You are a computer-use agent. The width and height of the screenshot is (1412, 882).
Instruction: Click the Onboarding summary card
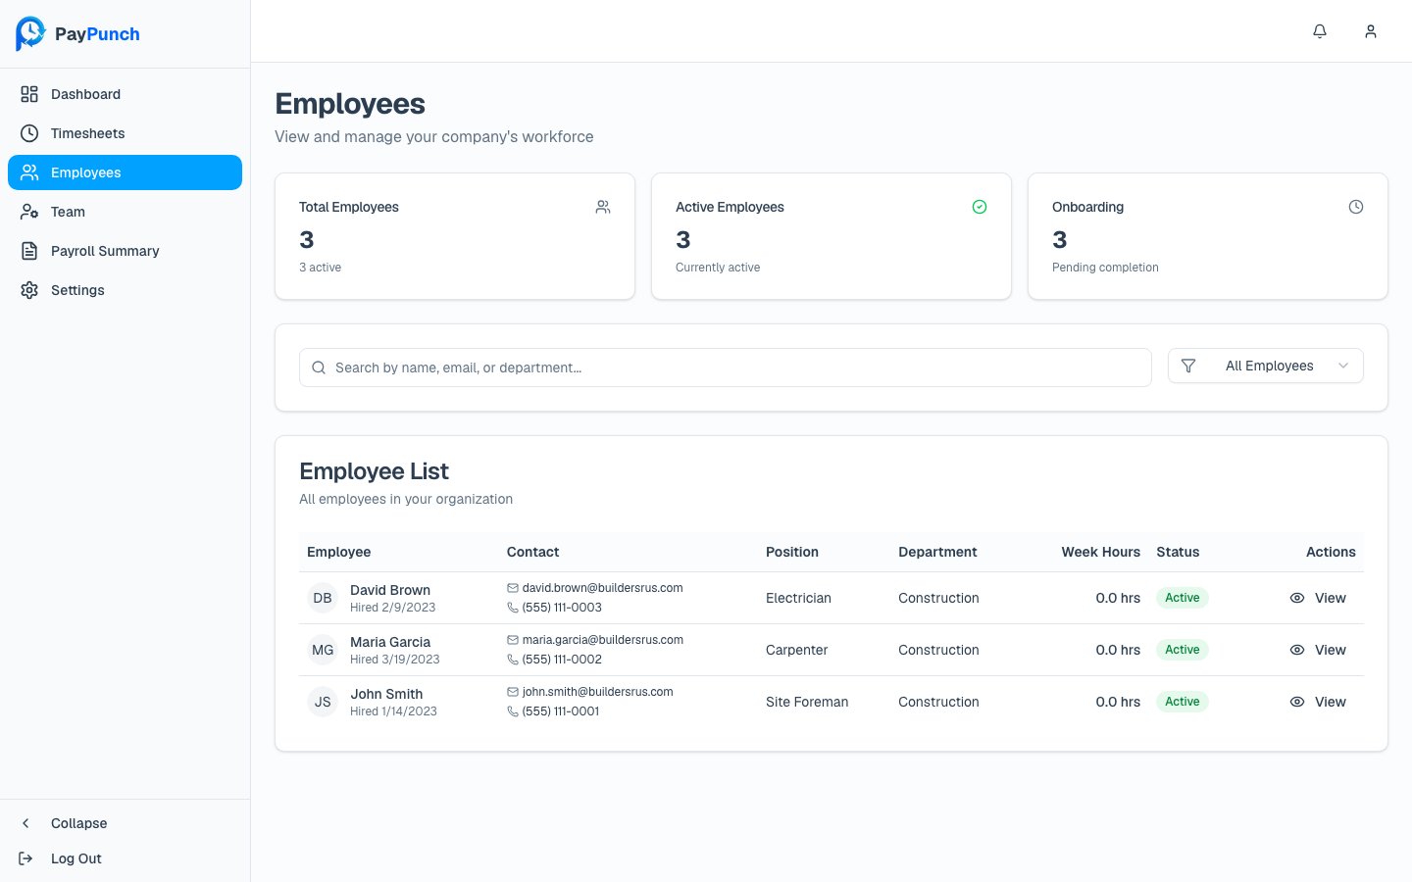(1208, 236)
